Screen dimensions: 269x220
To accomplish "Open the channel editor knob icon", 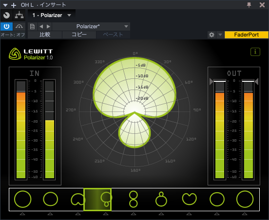I will click(6, 16).
